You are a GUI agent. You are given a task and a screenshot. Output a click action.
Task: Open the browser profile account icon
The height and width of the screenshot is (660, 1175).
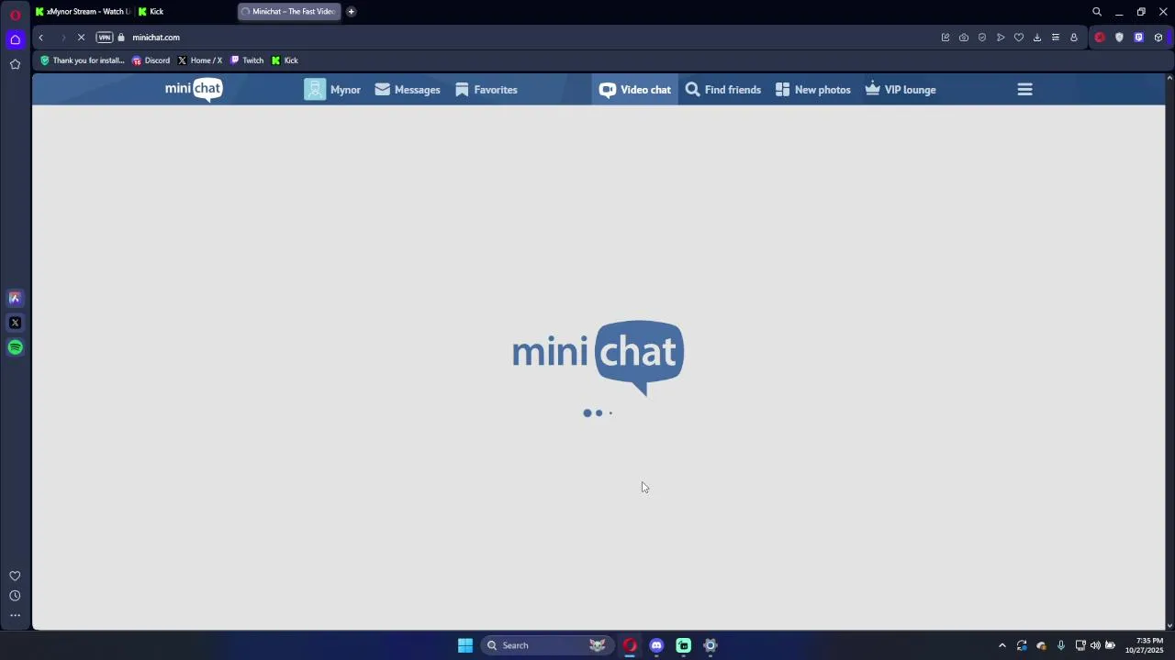1074,38
